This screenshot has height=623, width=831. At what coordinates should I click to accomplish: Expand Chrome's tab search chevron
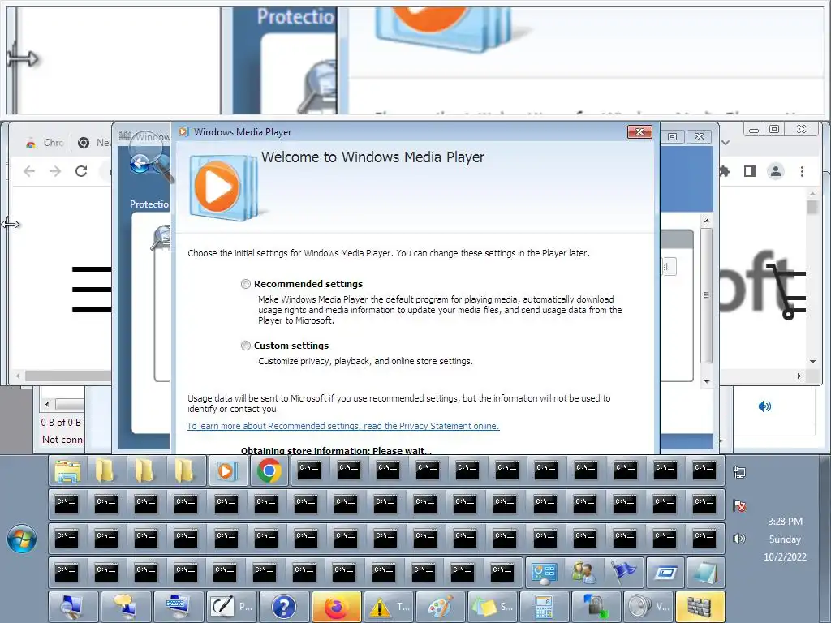pyautogui.click(x=726, y=143)
